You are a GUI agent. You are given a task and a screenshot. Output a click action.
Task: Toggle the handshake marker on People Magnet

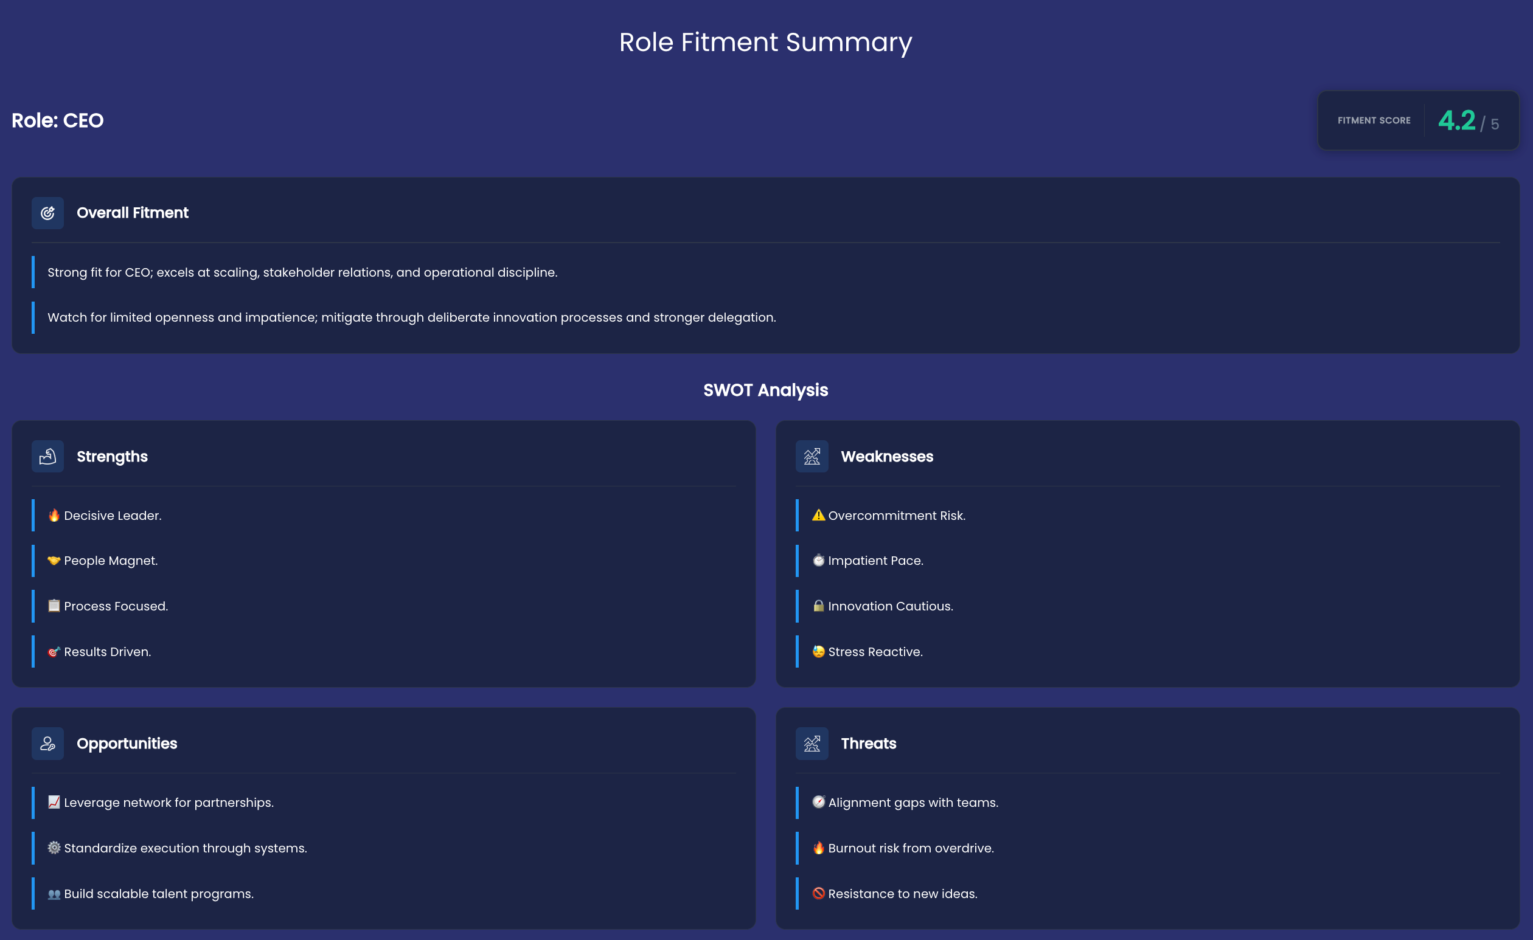54,560
